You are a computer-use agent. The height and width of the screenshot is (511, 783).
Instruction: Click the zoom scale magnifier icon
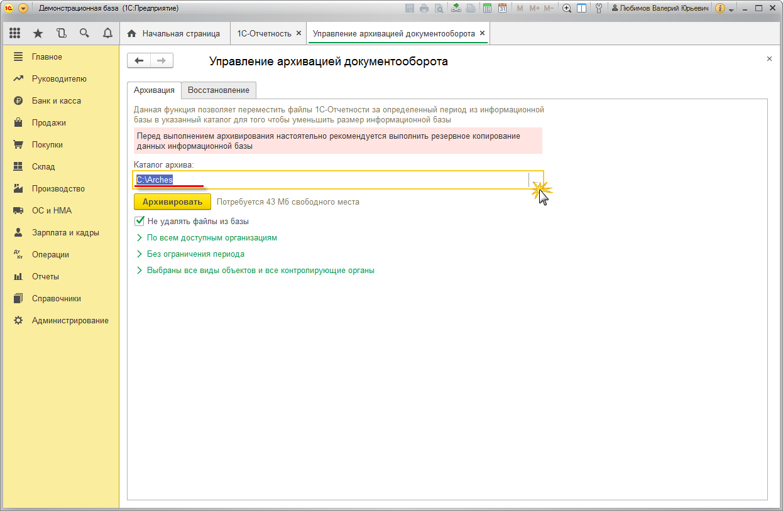567,8
